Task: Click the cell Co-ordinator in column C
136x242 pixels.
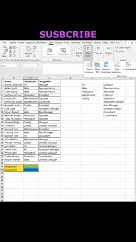Action: 49,156
